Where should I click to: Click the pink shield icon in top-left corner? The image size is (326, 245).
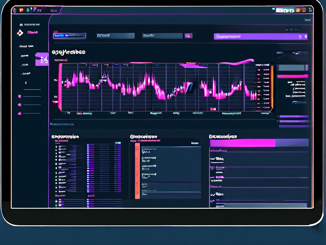pyautogui.click(x=14, y=10)
